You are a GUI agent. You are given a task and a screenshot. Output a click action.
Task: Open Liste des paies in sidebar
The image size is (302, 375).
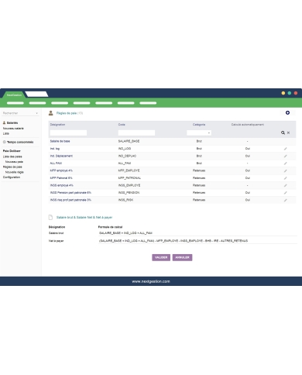[x=12, y=157]
